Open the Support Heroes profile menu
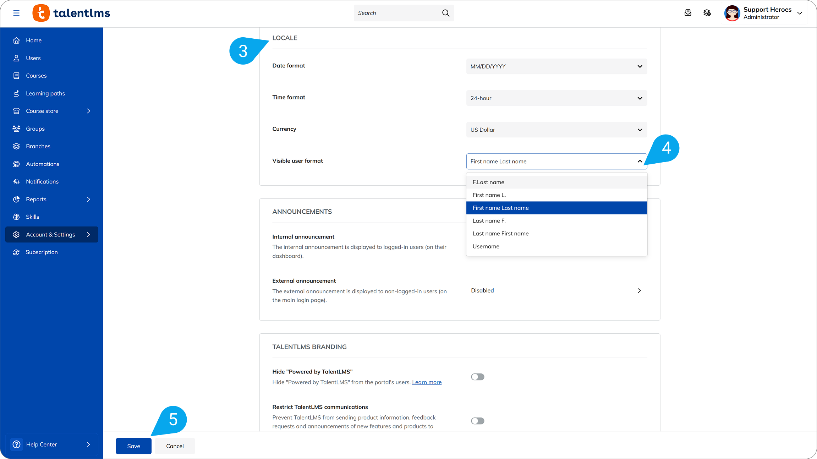The height and width of the screenshot is (459, 817). point(765,13)
